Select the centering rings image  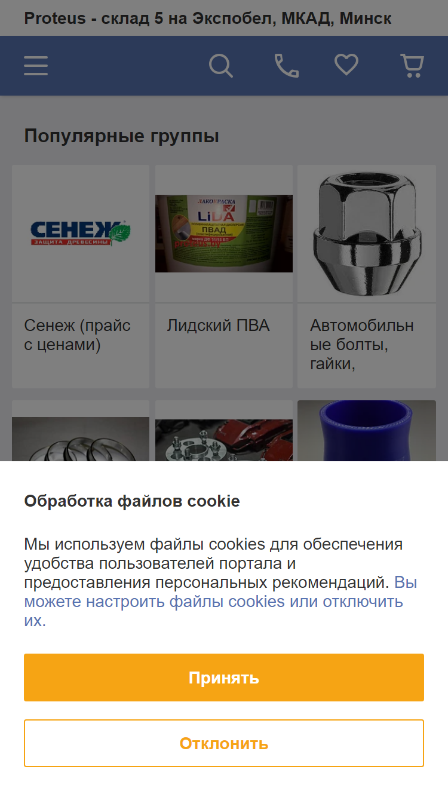point(81,439)
